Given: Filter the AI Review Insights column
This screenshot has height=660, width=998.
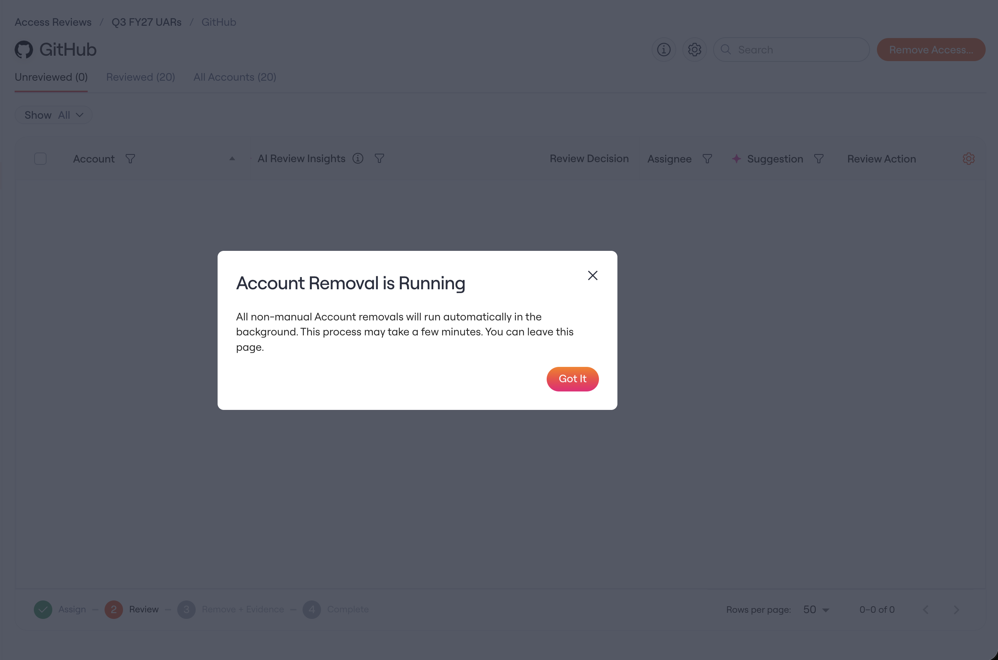Looking at the screenshot, I should tap(379, 158).
